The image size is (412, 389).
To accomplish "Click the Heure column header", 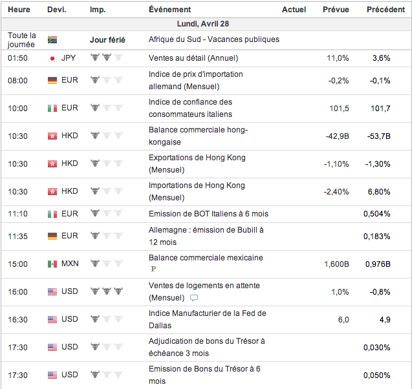I will [x=19, y=10].
